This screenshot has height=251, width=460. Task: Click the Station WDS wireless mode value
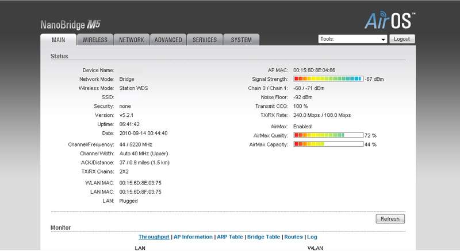133,88
